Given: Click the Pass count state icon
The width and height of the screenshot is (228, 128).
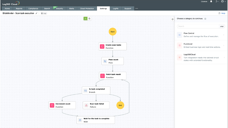Looking at the screenshot, I should (x=105, y=61).
